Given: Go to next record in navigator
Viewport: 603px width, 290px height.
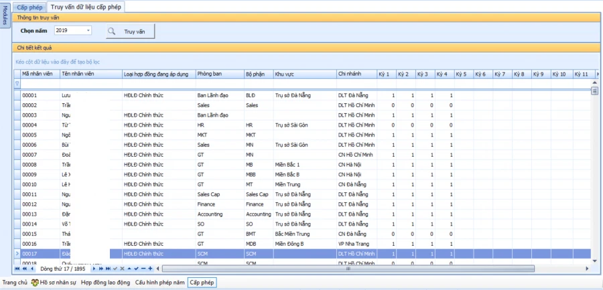Looking at the screenshot, I should pos(94,269).
